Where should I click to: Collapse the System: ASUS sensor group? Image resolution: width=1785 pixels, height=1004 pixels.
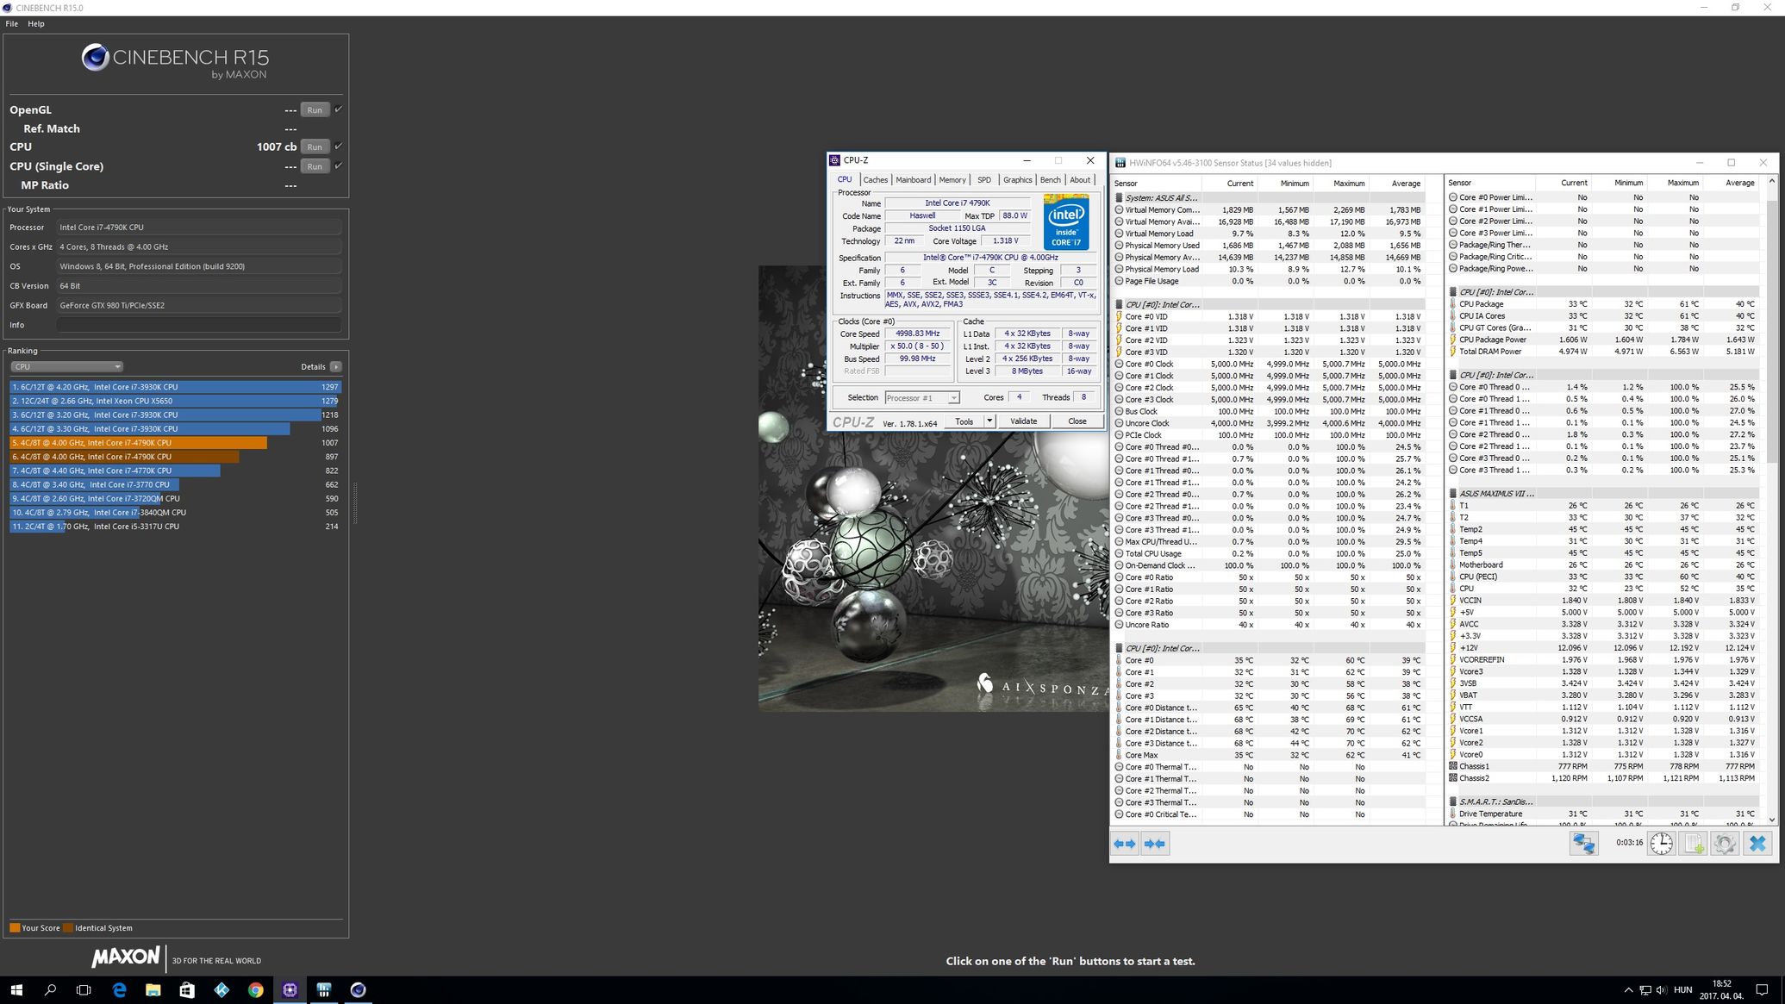(x=1119, y=198)
